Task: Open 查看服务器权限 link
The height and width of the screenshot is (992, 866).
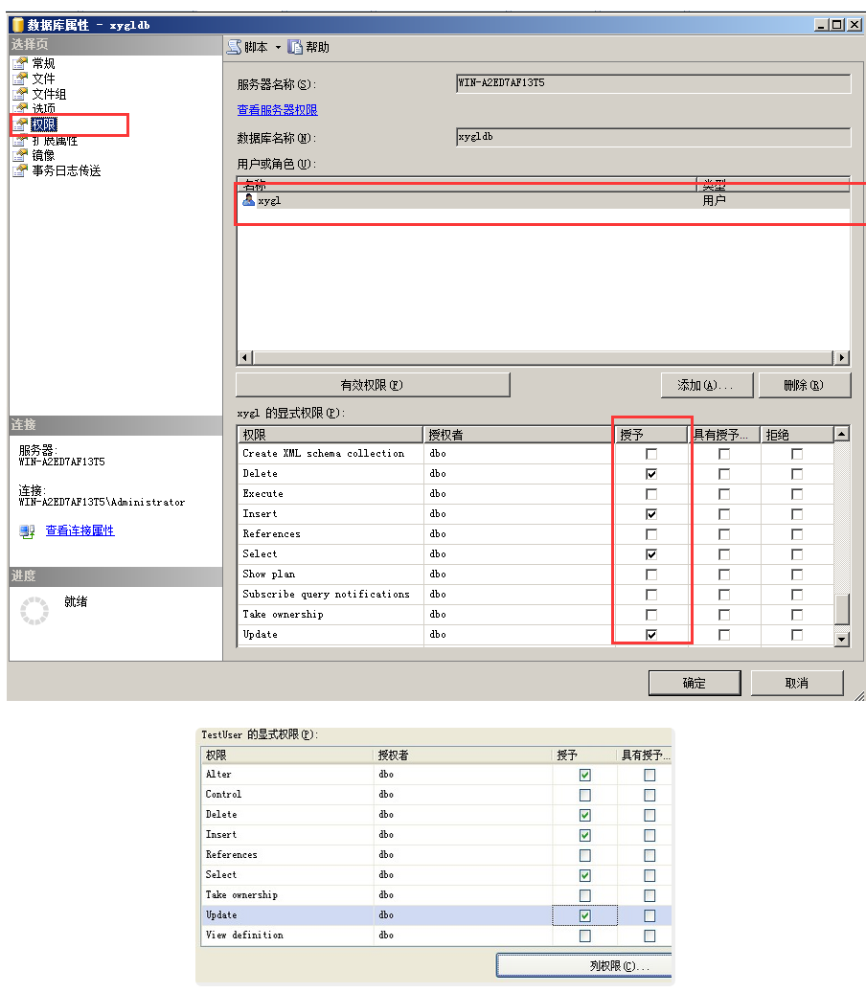Action: click(277, 111)
